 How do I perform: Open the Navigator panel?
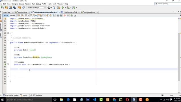[38, 95]
